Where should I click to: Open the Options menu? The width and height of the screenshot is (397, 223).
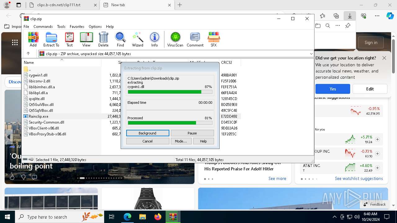pos(95,27)
